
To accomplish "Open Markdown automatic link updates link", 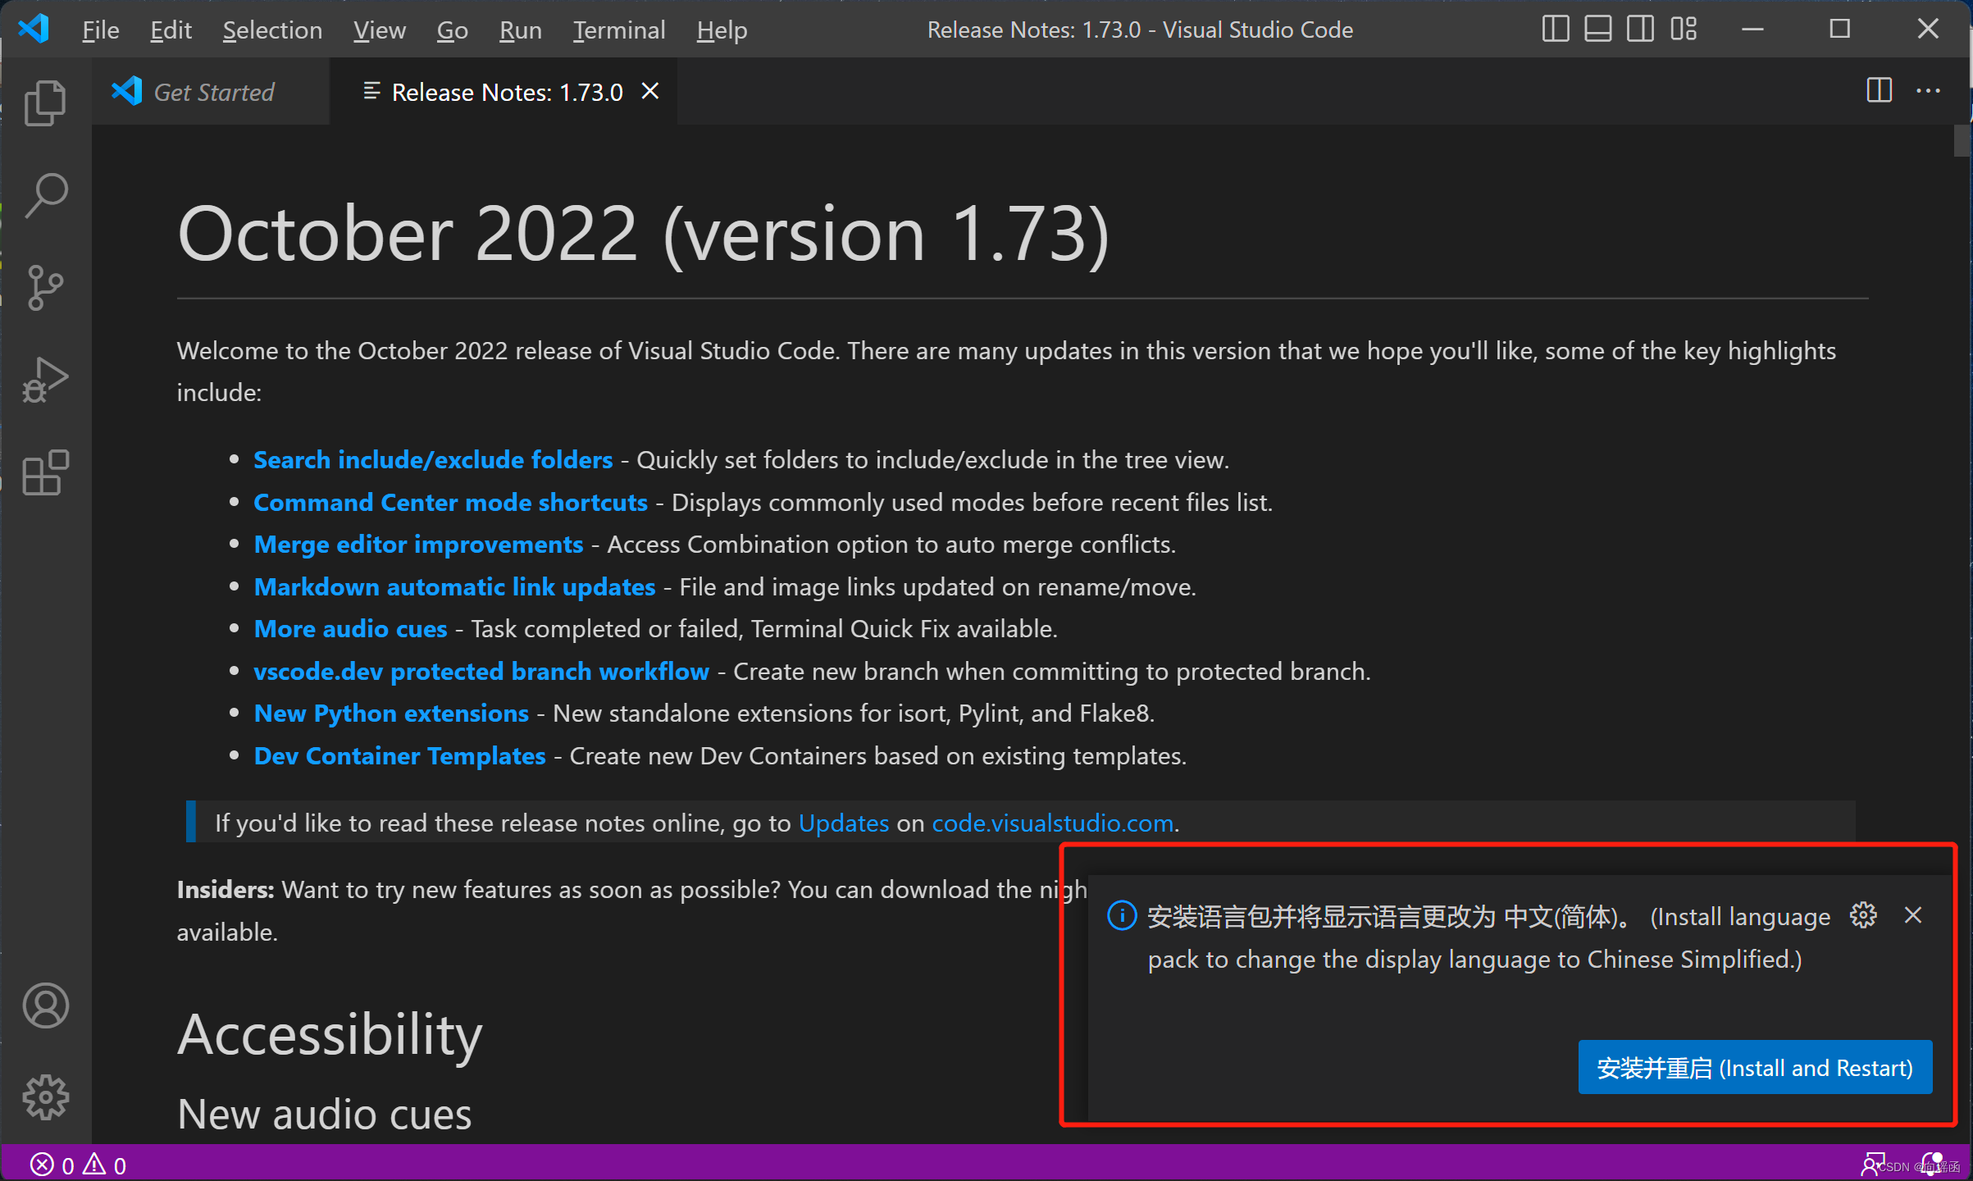I will click(454, 586).
